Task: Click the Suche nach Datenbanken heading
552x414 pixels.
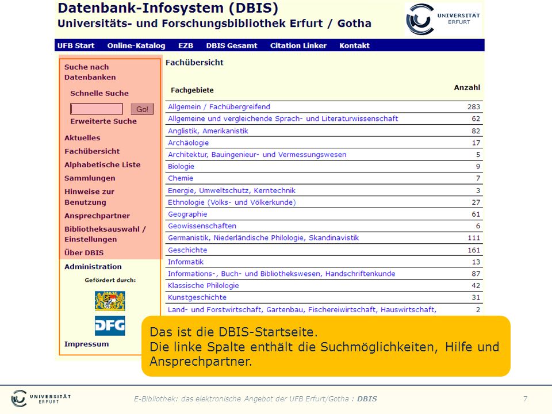Action: 90,72
